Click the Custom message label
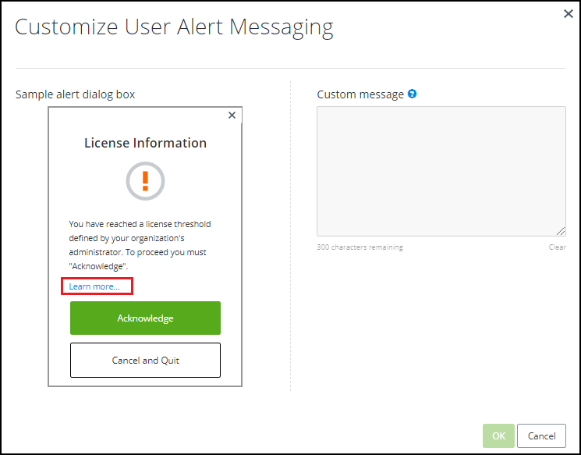Screen dimensions: 581x455 point(360,94)
